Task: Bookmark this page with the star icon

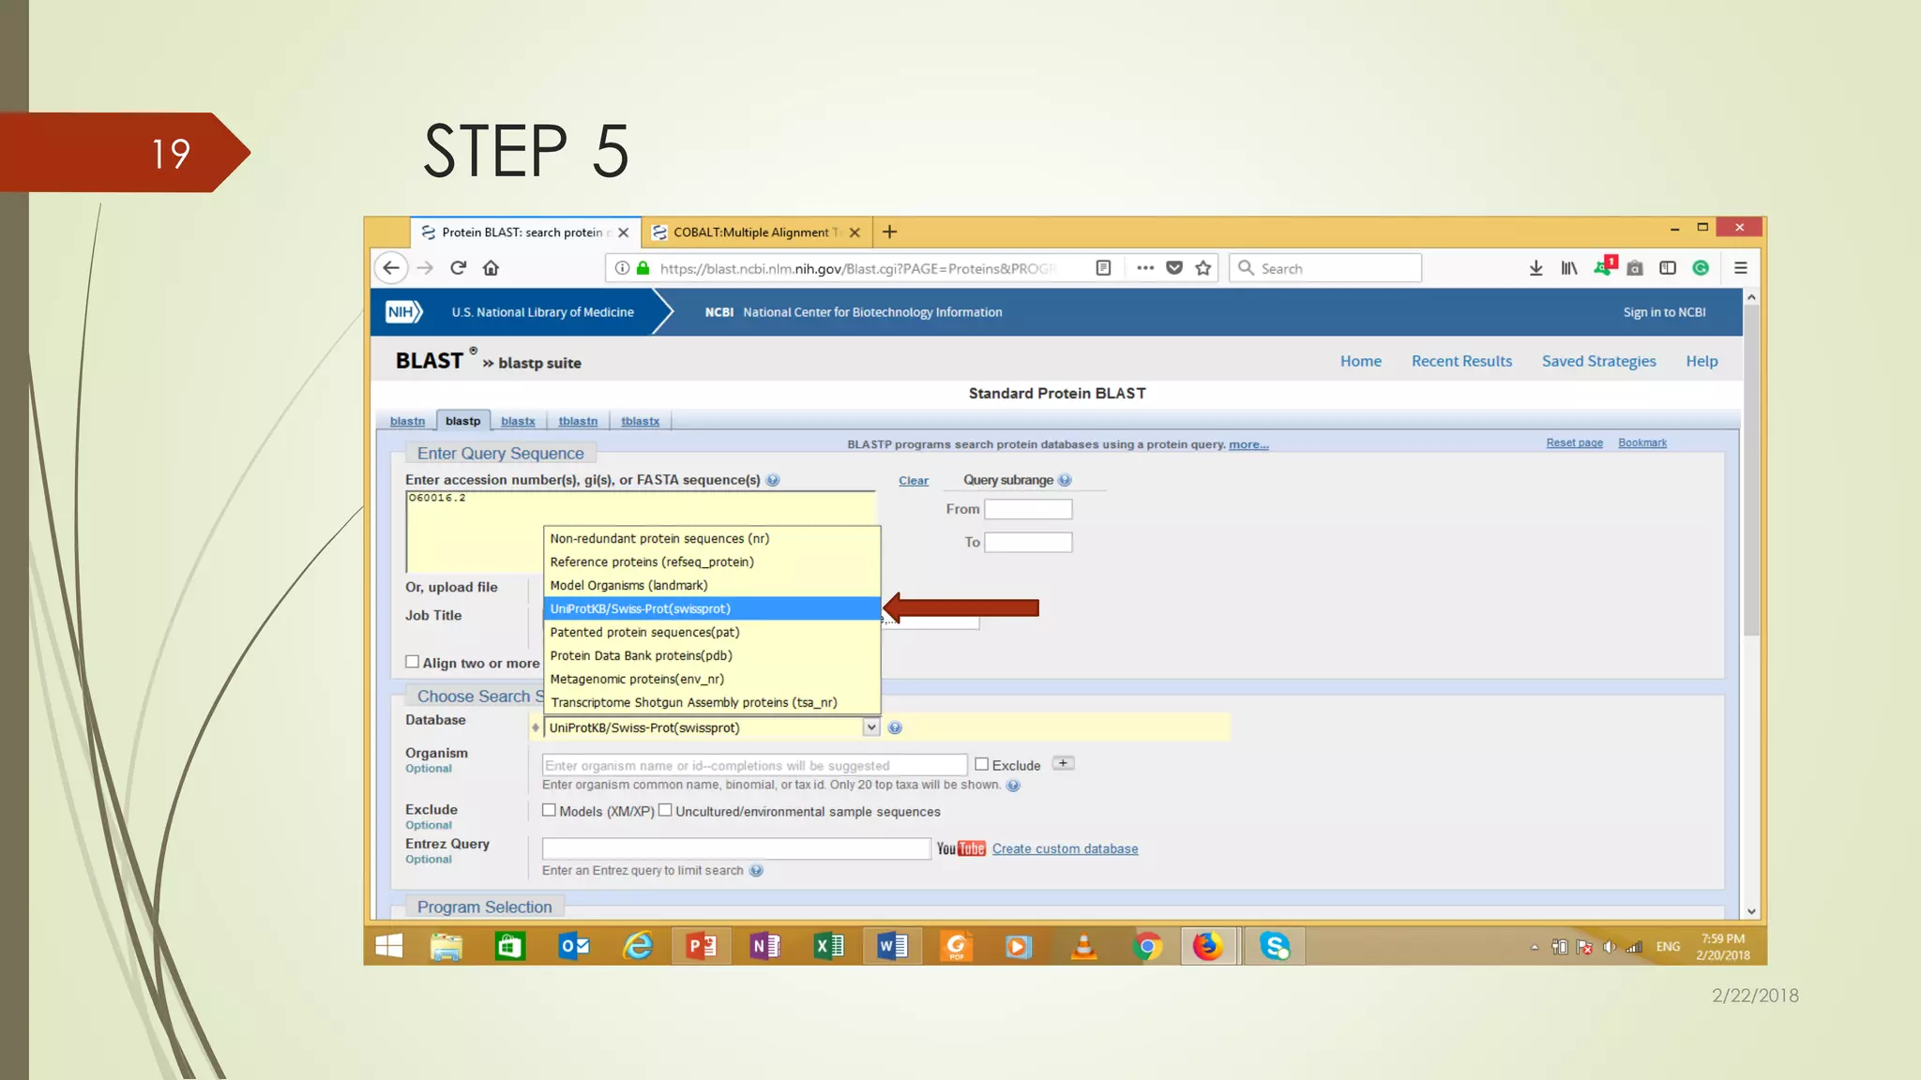Action: pos(1203,268)
